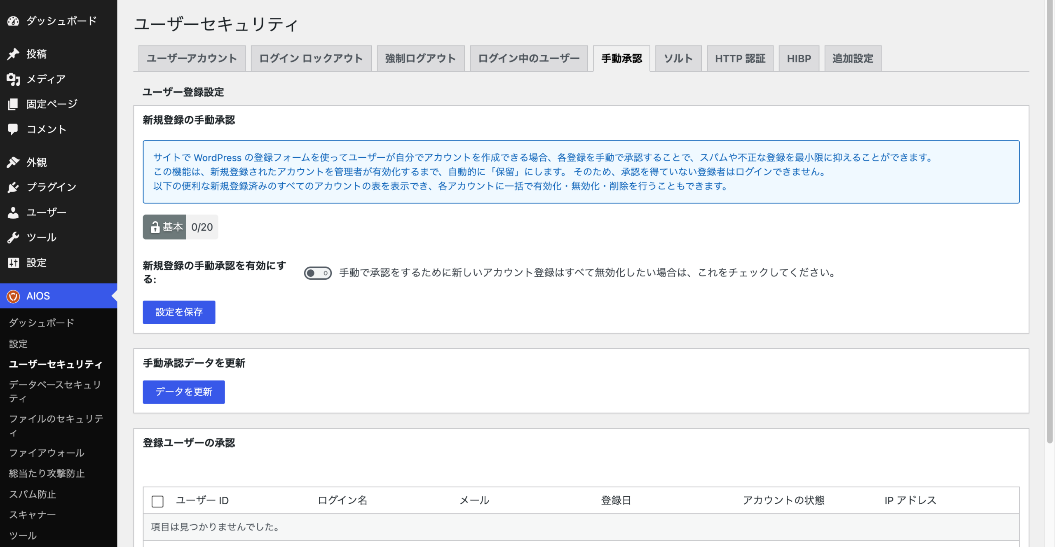Open the 外観 menu item
1055x547 pixels.
[59, 162]
